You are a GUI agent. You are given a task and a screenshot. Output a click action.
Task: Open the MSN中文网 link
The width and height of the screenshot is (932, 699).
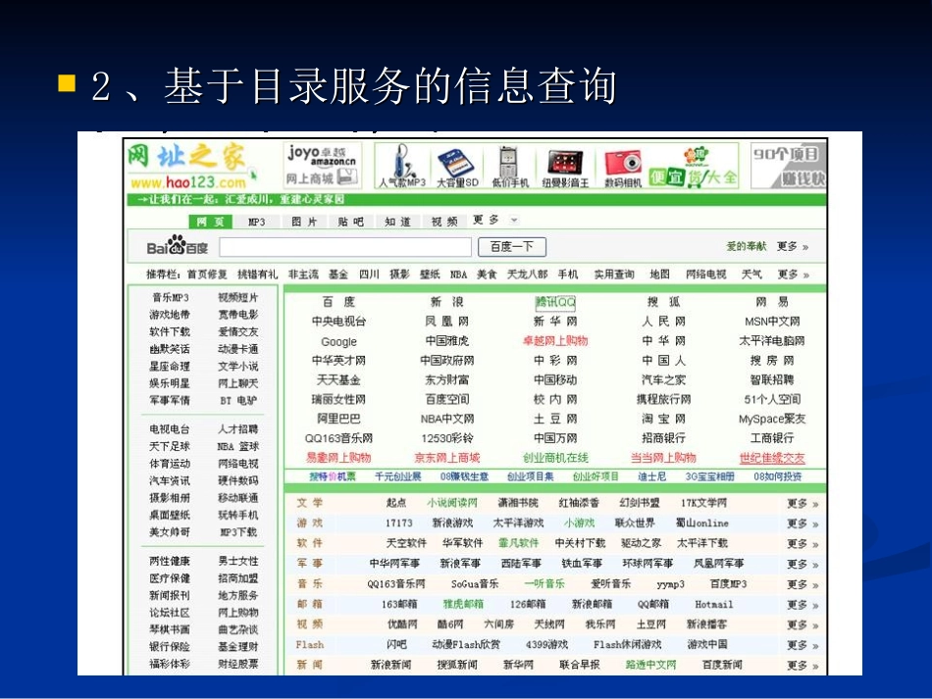point(772,322)
